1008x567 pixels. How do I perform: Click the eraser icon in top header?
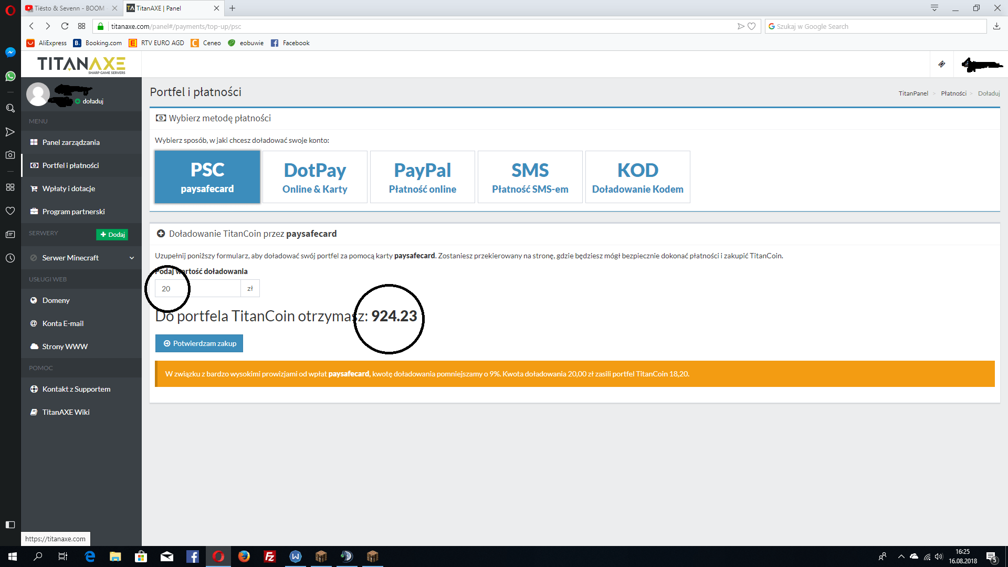coord(942,64)
